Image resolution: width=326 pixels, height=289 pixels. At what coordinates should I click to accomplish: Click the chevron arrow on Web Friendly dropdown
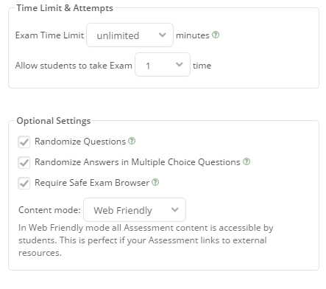click(174, 210)
